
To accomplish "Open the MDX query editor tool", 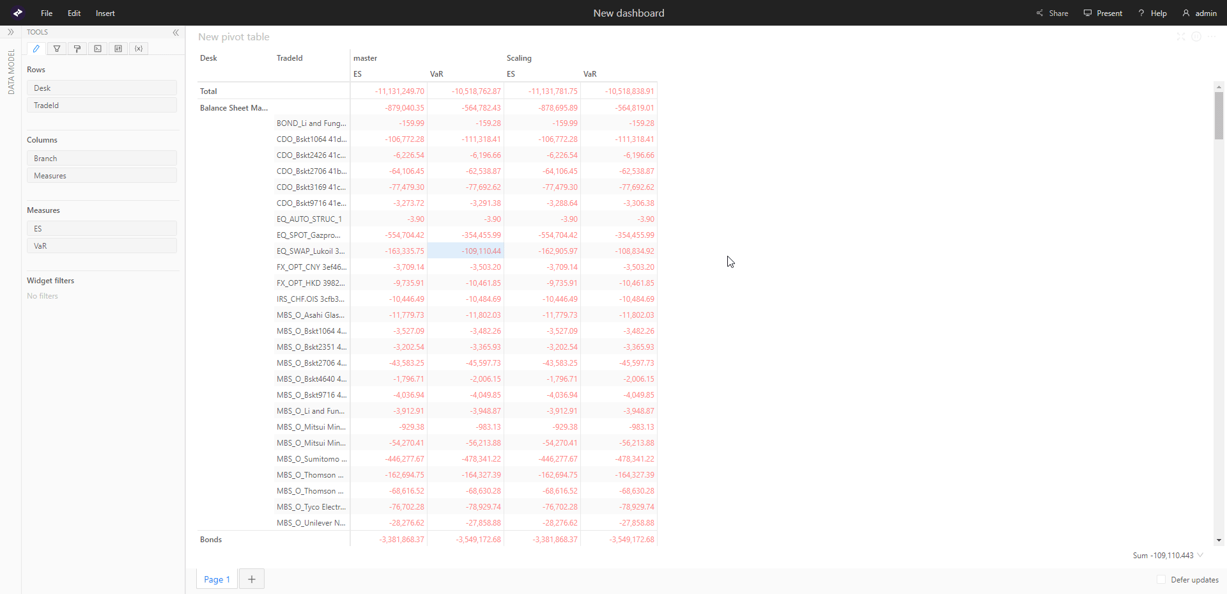I will [97, 49].
